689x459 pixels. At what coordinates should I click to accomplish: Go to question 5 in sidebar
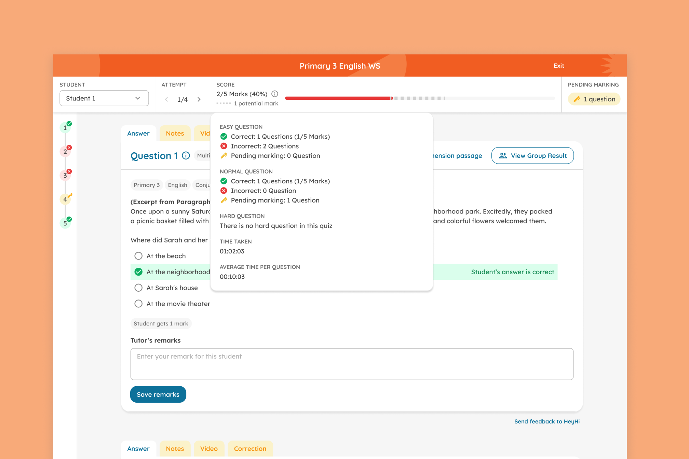click(65, 223)
